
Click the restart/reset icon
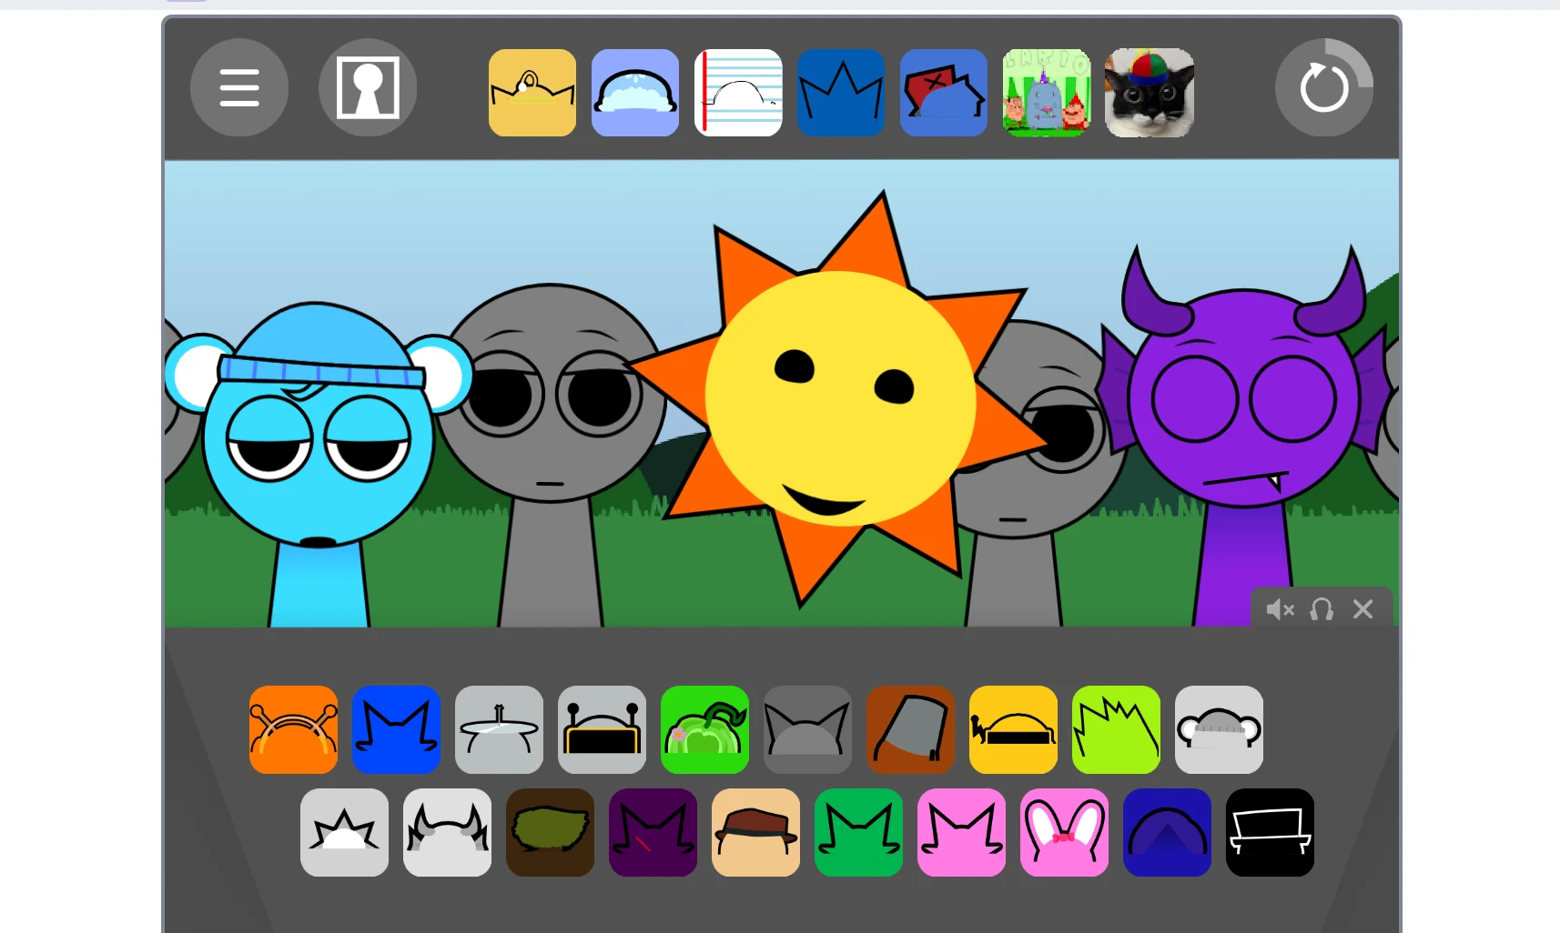(x=1323, y=87)
